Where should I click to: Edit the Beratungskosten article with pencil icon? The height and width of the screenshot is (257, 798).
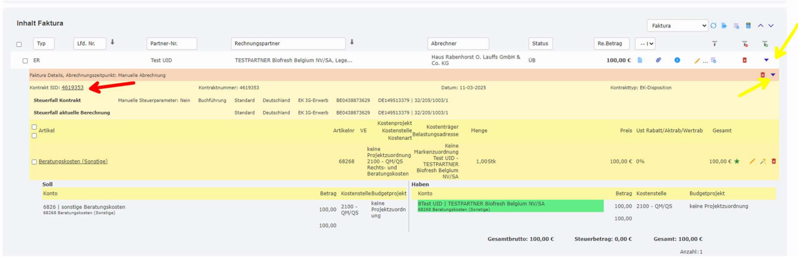752,161
